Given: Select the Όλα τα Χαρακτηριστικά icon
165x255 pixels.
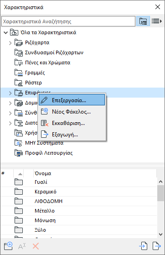Looking at the screenshot, I should pyautogui.click(x=14, y=32).
